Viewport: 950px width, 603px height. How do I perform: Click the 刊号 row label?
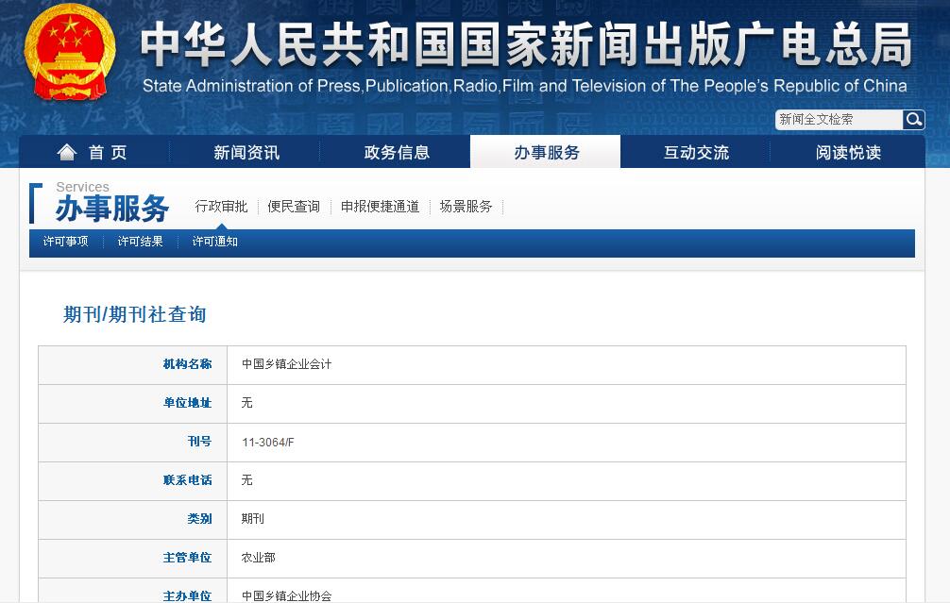199,442
